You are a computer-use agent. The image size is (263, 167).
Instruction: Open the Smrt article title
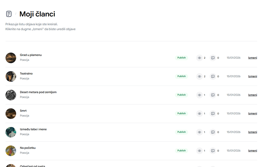[x=23, y=111]
